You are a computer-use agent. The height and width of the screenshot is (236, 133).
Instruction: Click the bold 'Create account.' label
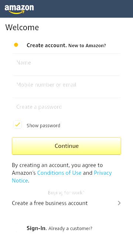(x=47, y=45)
